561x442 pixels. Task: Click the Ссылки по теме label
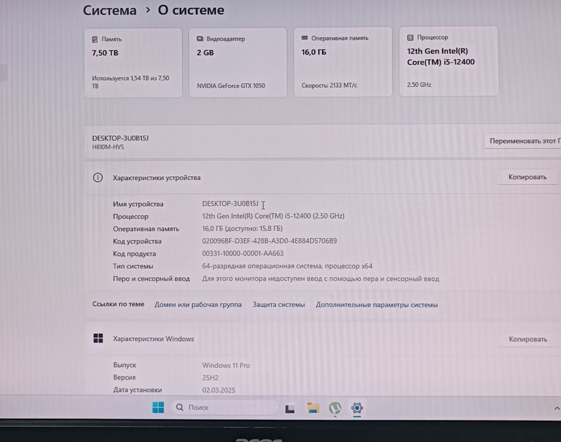pos(118,304)
